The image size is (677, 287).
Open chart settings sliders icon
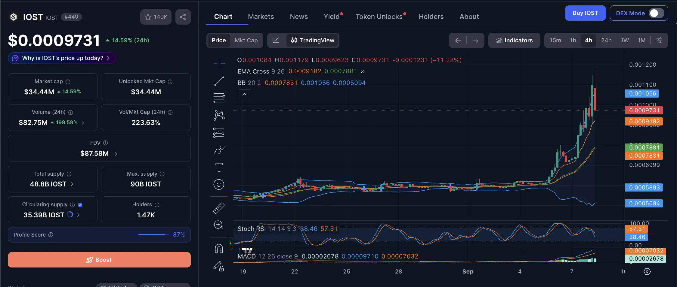click(659, 40)
